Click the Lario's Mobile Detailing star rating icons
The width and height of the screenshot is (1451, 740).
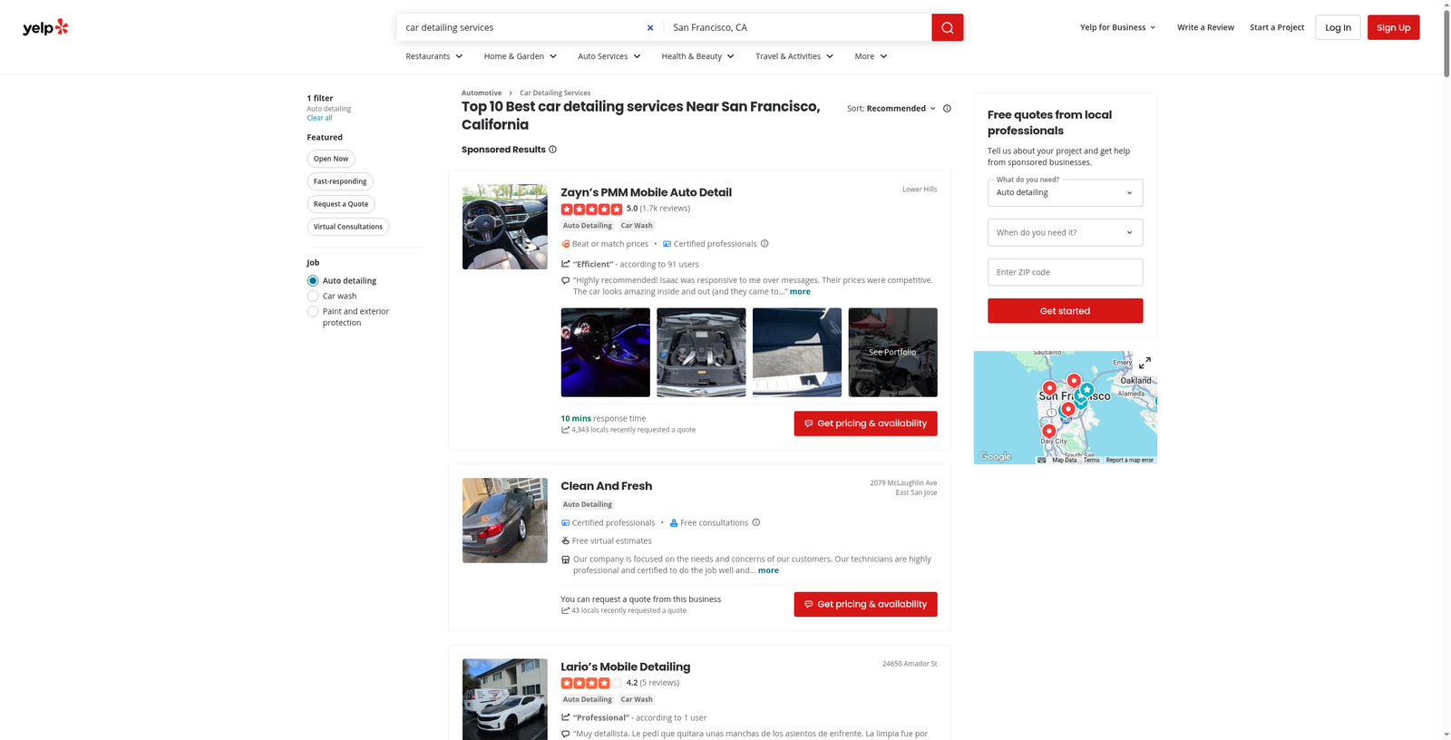(x=591, y=683)
